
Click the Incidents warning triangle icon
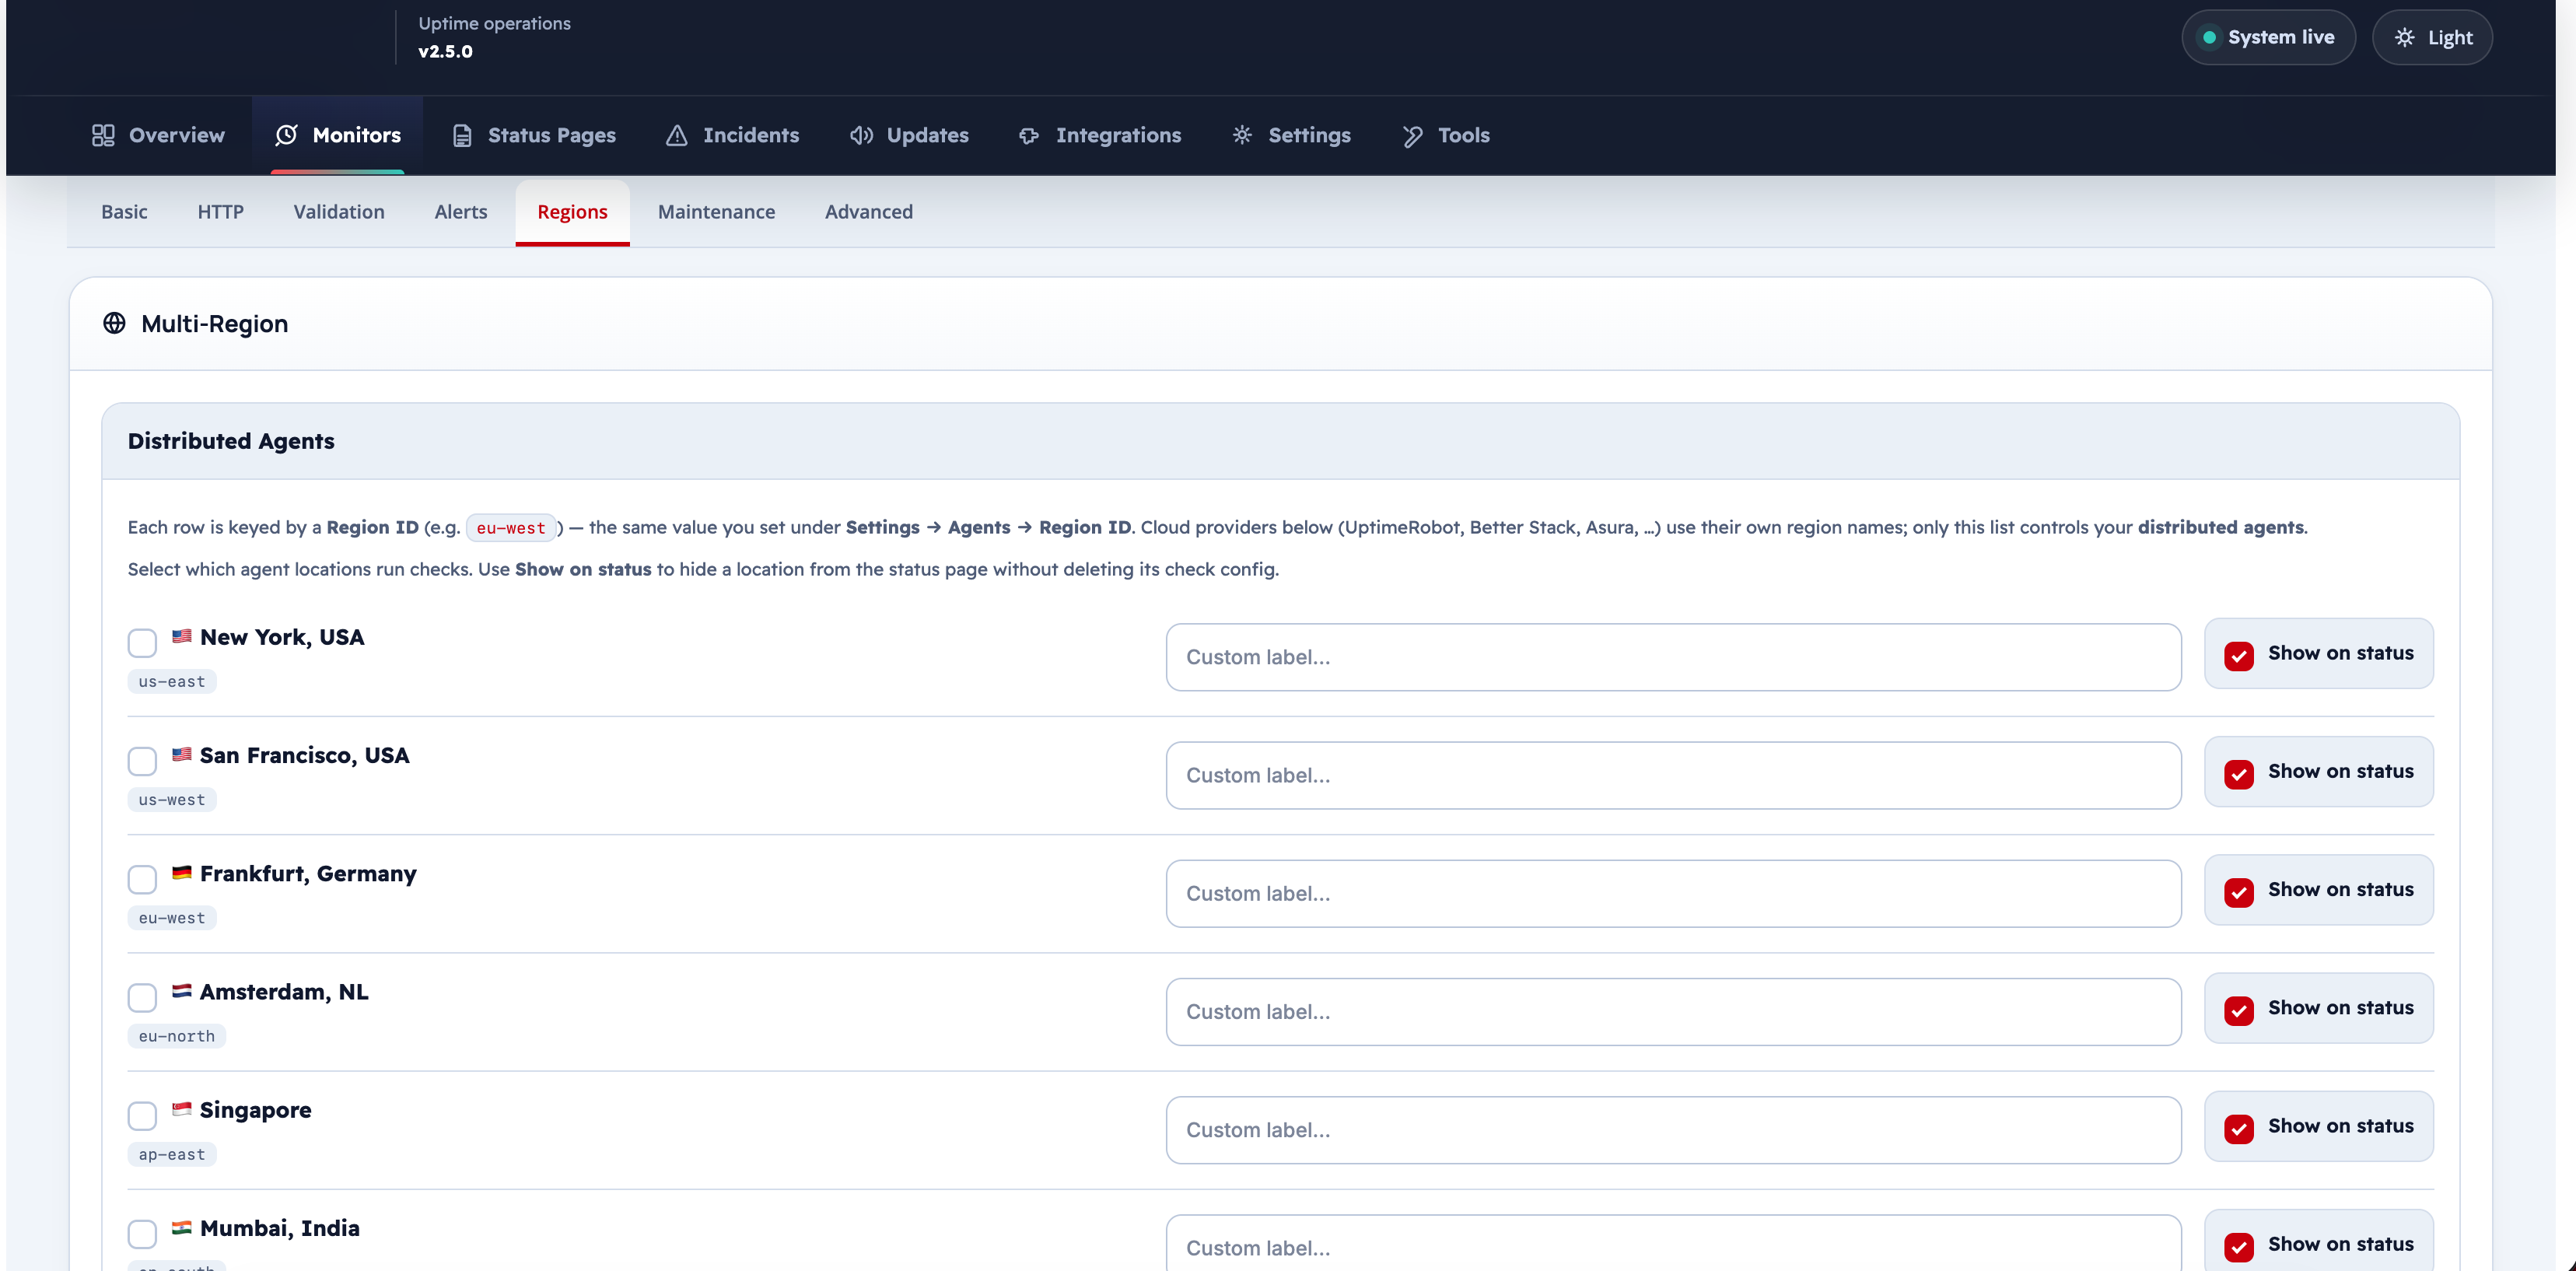[x=677, y=135]
